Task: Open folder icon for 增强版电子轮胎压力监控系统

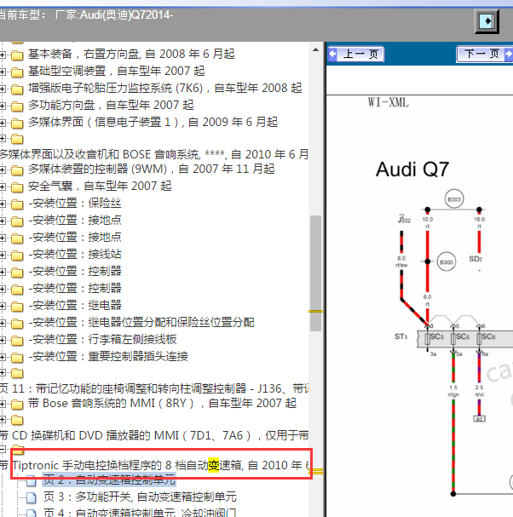Action: point(17,89)
